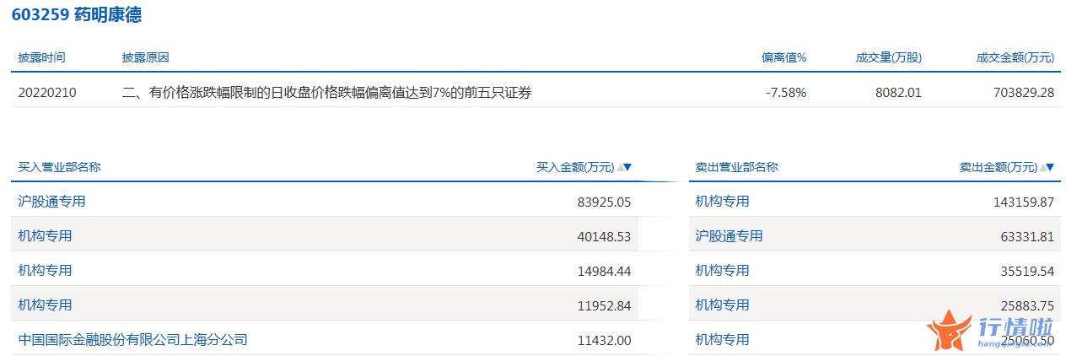Select the volume value 8082.01
The image size is (1066, 356).
[899, 93]
